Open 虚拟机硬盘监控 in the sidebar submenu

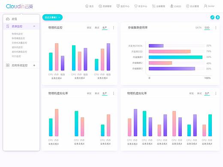coord(19,52)
